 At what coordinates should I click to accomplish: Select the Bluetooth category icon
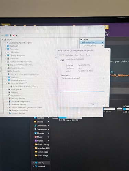click(8, 46)
